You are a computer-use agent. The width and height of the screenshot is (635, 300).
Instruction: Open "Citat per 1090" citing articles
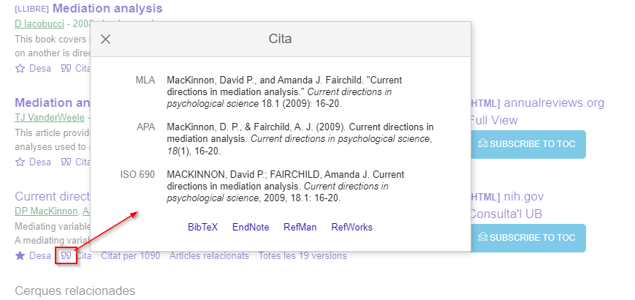130,255
